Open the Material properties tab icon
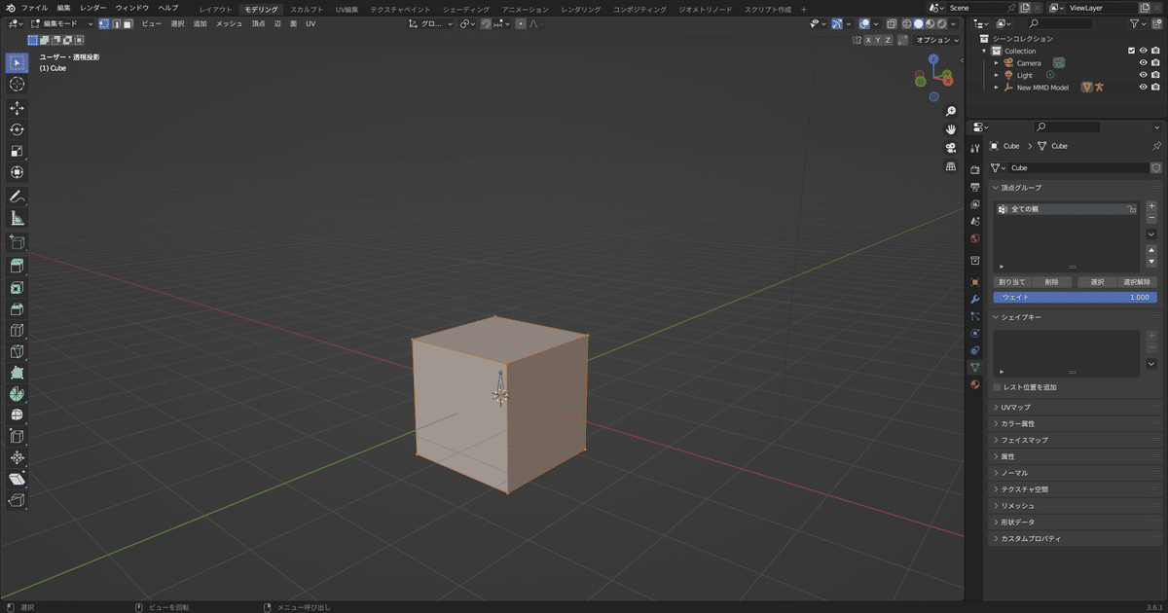This screenshot has height=613, width=1168. [975, 384]
